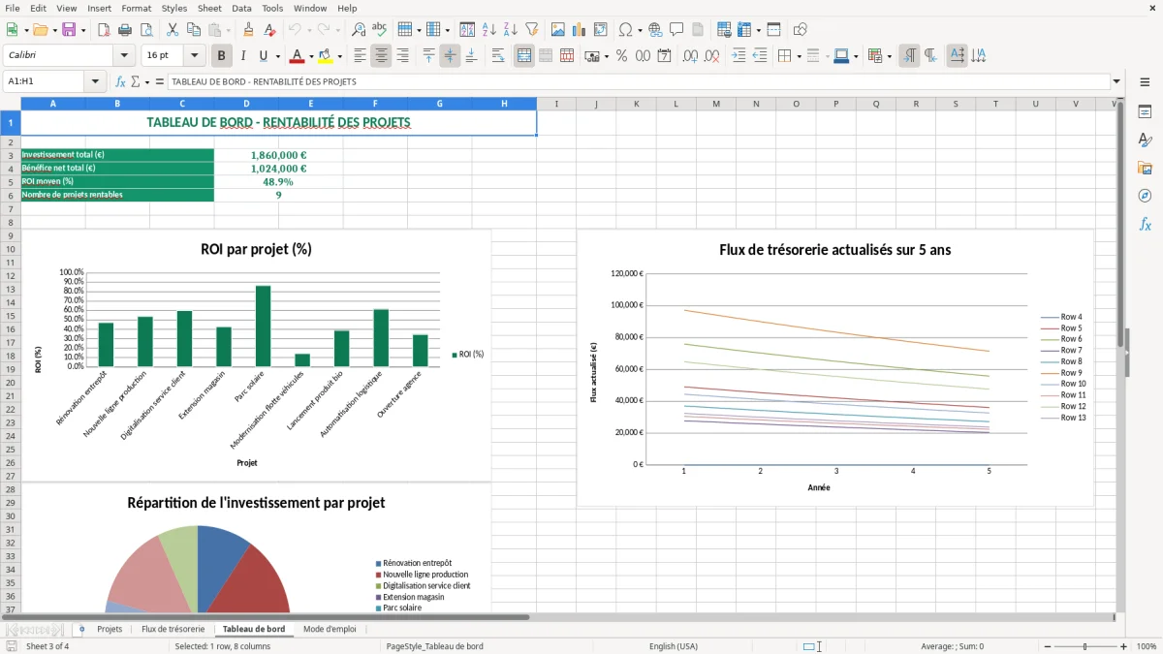Click the Print icon
The image size is (1163, 654).
[x=125, y=30]
